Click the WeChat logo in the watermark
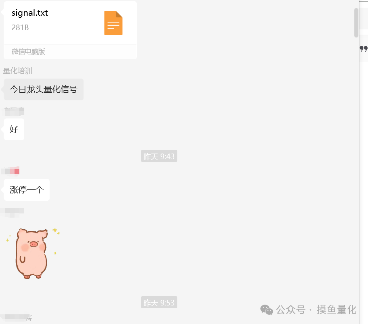Image resolution: width=368 pixels, height=324 pixels. click(x=267, y=310)
